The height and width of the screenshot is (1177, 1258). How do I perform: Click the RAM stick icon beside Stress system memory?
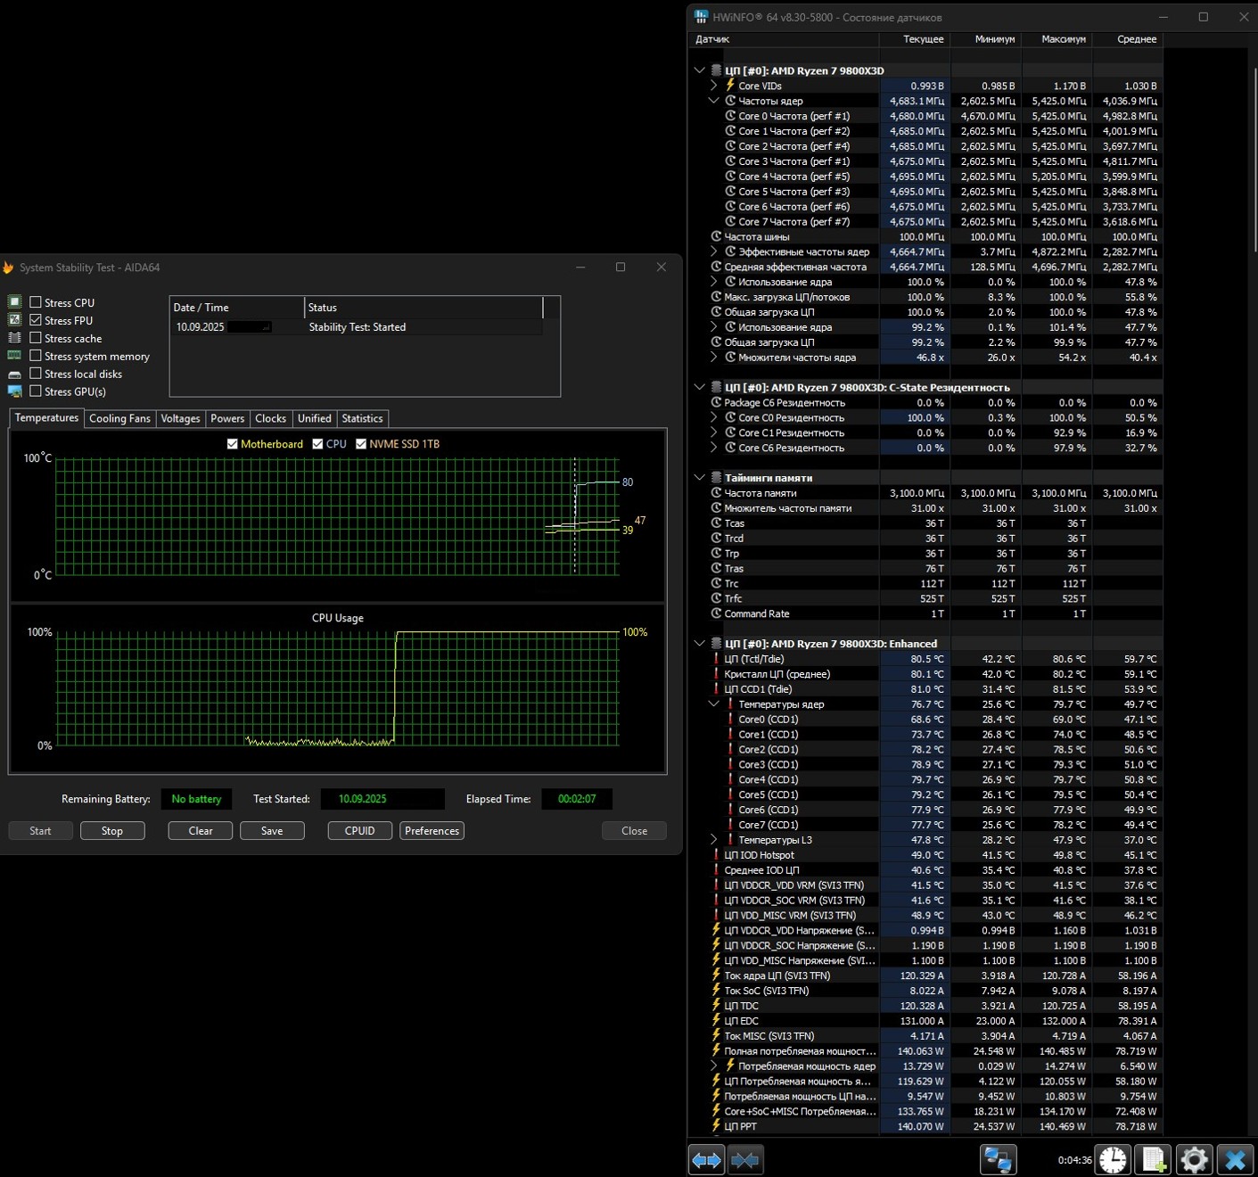(14, 356)
